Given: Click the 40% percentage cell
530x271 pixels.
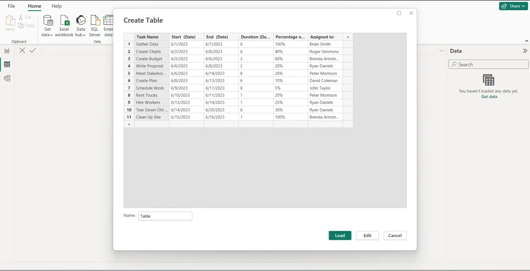Looking at the screenshot, I should 291,51.
